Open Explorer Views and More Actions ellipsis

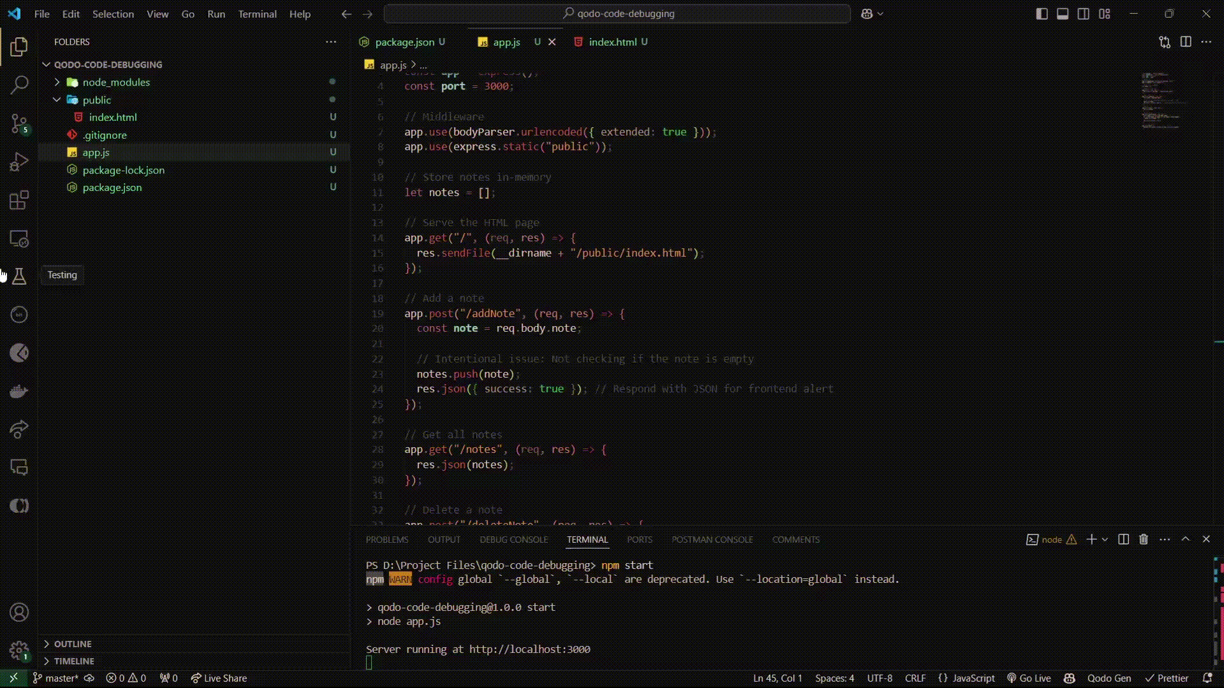click(x=331, y=42)
